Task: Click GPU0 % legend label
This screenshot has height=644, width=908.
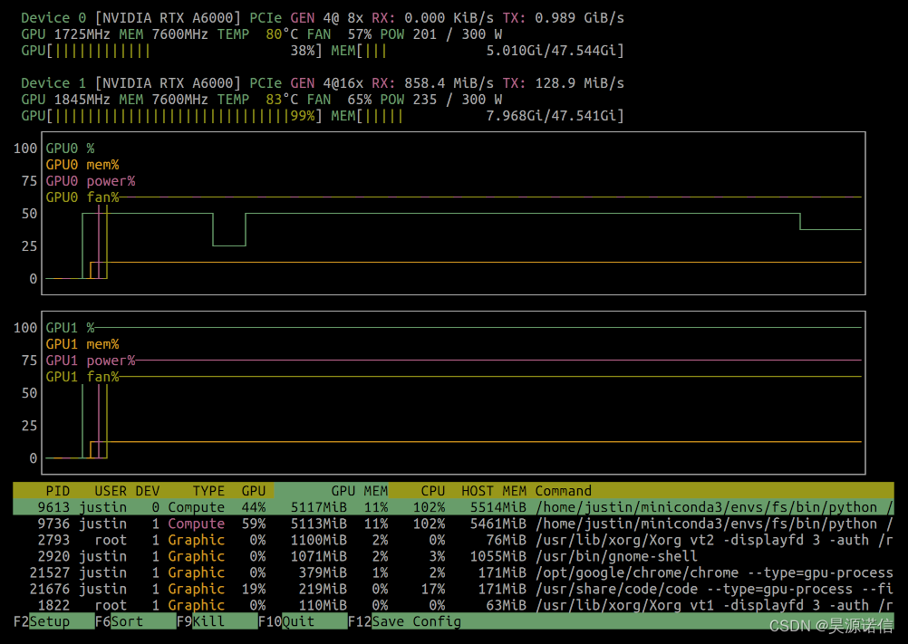Action: click(70, 149)
